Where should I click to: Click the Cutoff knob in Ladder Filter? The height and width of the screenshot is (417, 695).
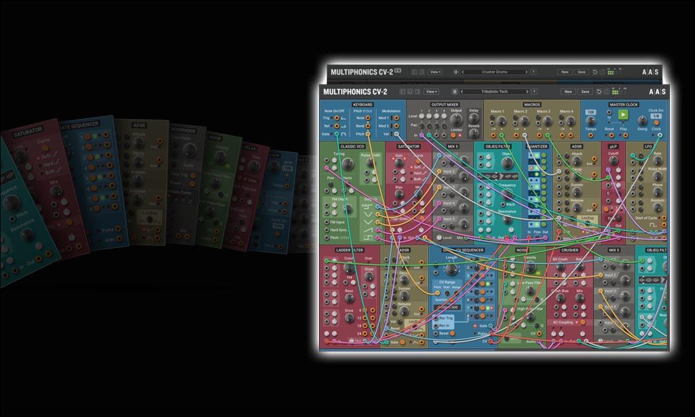(x=350, y=268)
